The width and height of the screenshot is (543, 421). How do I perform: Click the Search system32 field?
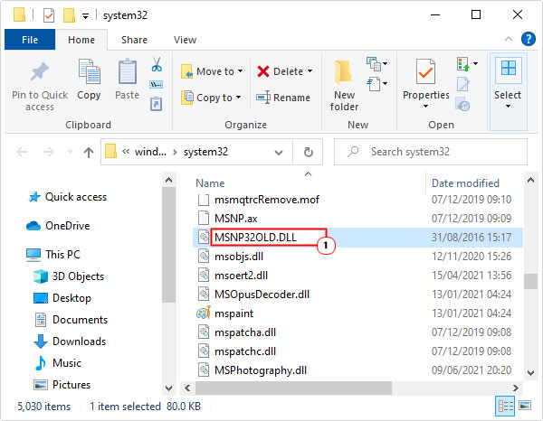431,152
